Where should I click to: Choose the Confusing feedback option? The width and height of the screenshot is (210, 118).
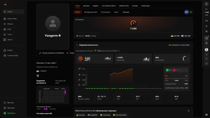click(x=105, y=115)
